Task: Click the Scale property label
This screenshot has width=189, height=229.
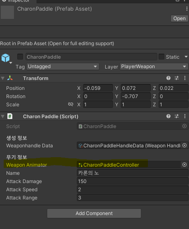Action: pos(13,105)
